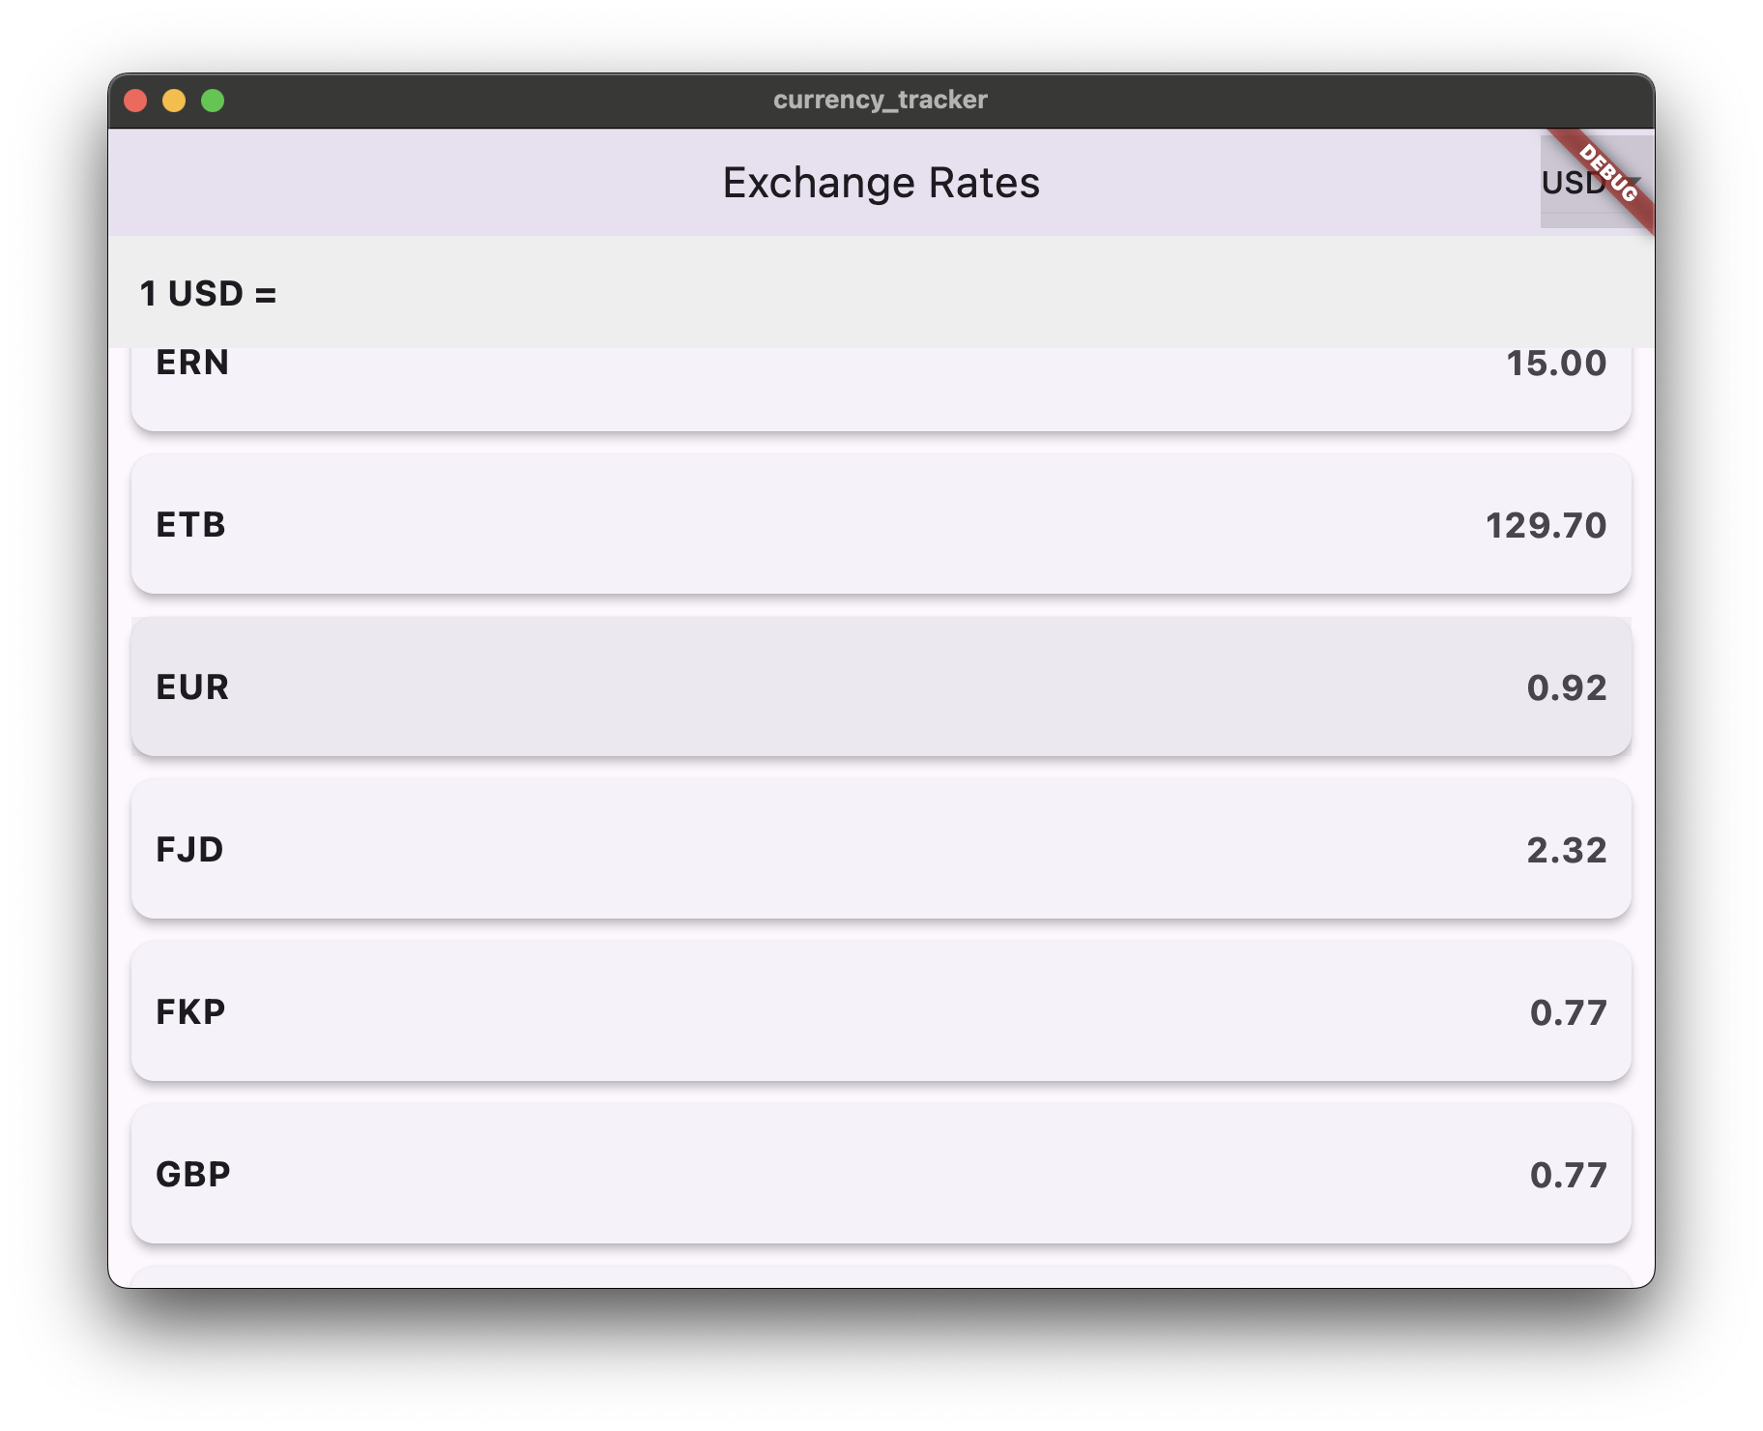Click the 2.32 rate value
Screen dimensions: 1763x1431
tap(1566, 850)
